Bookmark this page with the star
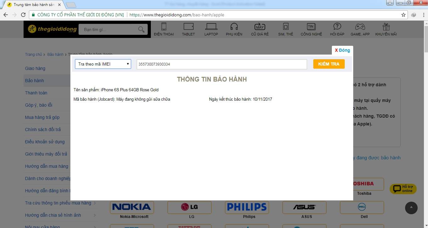This screenshot has height=228, width=428. click(403, 15)
